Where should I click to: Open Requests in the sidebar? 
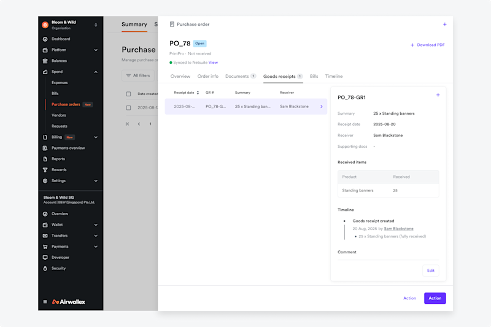[x=60, y=126]
